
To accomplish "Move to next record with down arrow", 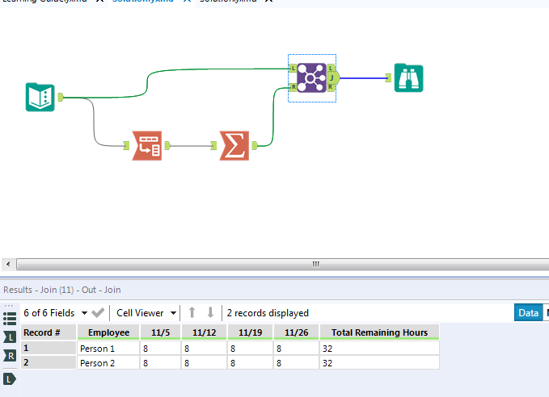I will (210, 312).
